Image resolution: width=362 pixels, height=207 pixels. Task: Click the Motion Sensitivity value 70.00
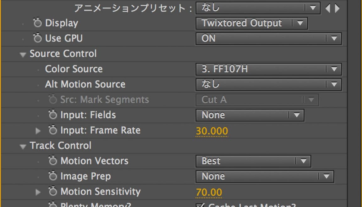[209, 192]
